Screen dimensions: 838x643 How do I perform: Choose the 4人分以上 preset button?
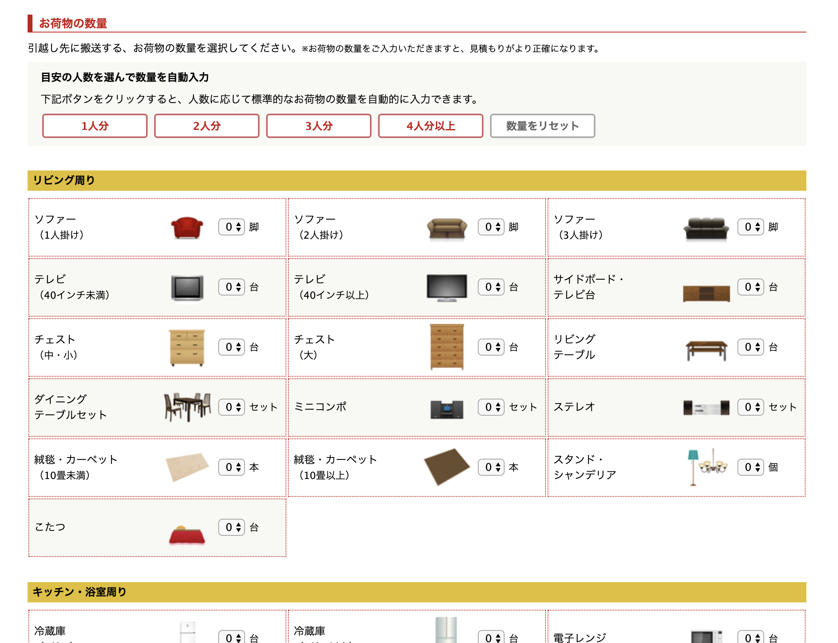[431, 126]
